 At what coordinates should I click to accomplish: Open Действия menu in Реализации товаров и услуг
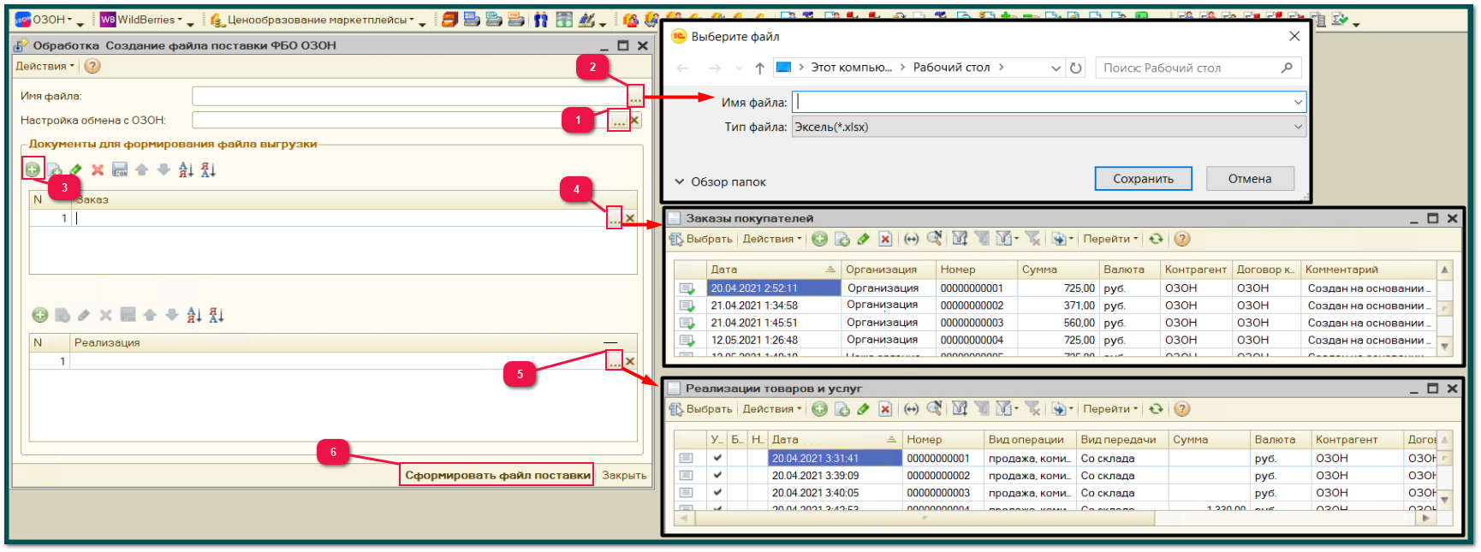tap(771, 409)
